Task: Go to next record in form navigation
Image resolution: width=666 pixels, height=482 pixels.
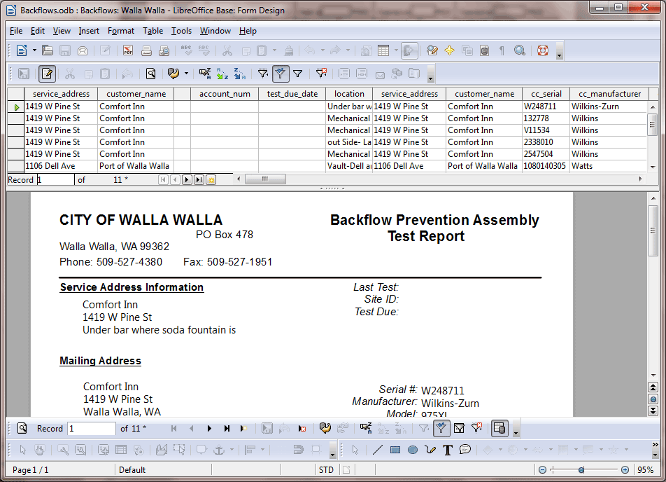Action: click(209, 428)
